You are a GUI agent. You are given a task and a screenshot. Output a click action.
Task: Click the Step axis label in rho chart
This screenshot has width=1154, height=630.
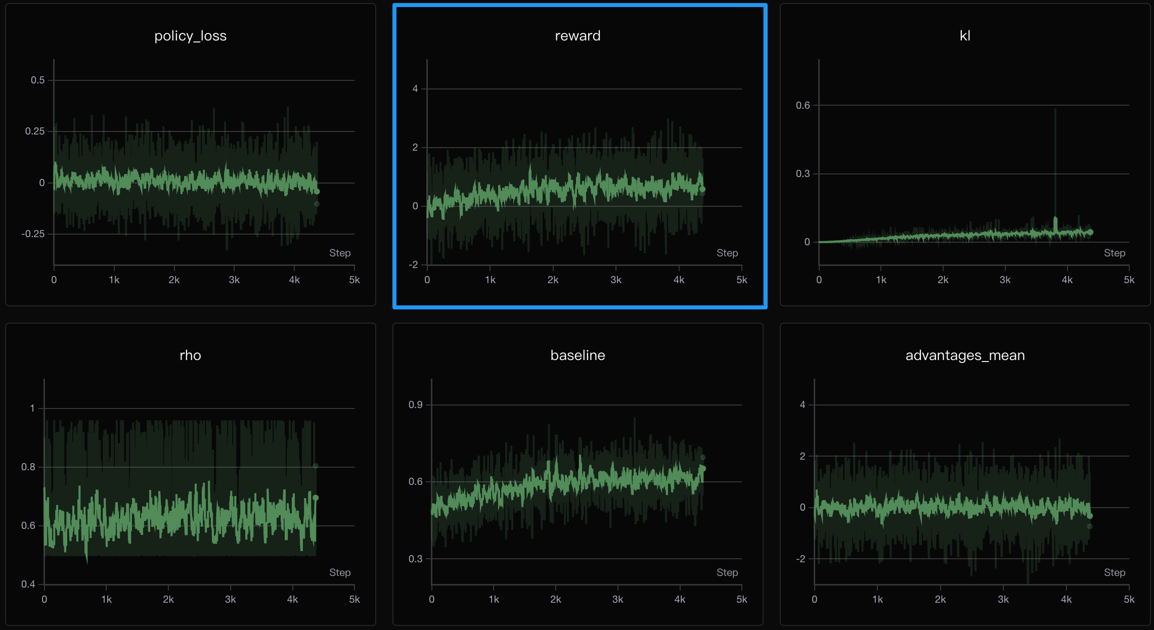coord(340,572)
